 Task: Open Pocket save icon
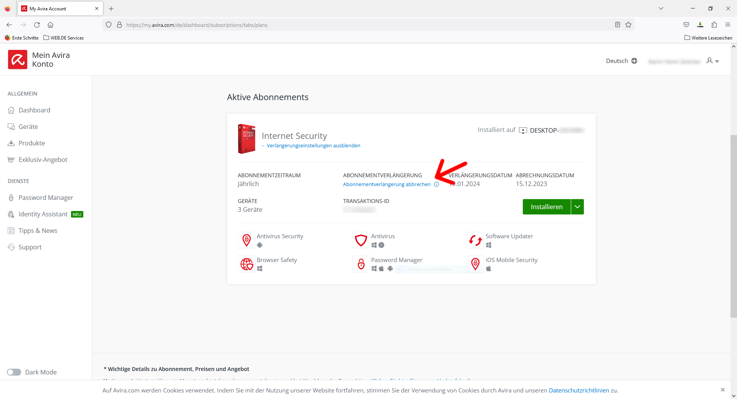686,25
